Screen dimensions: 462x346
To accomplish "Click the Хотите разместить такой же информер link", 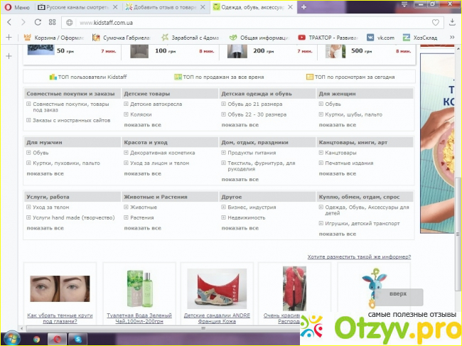I will (x=359, y=256).
